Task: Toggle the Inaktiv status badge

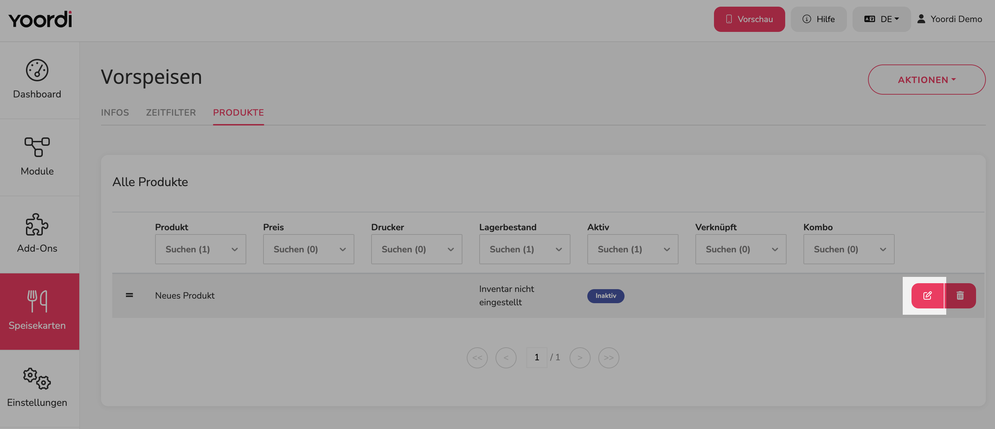Action: click(x=606, y=296)
